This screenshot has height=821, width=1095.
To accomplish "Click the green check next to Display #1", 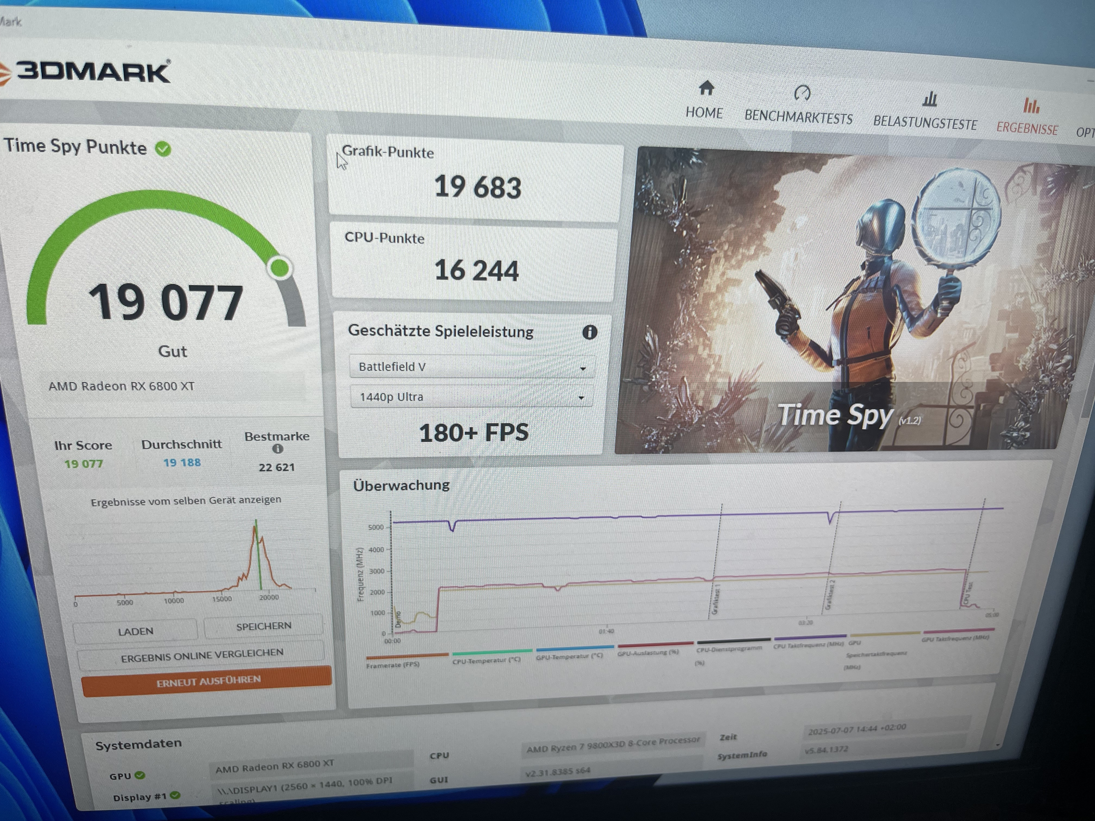I will point(175,795).
